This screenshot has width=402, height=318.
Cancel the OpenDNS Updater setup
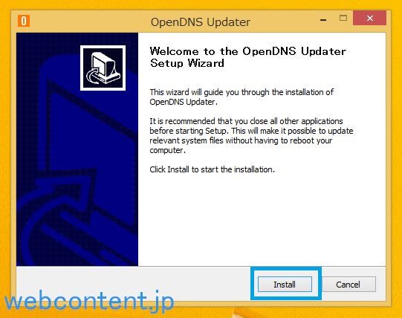348,284
